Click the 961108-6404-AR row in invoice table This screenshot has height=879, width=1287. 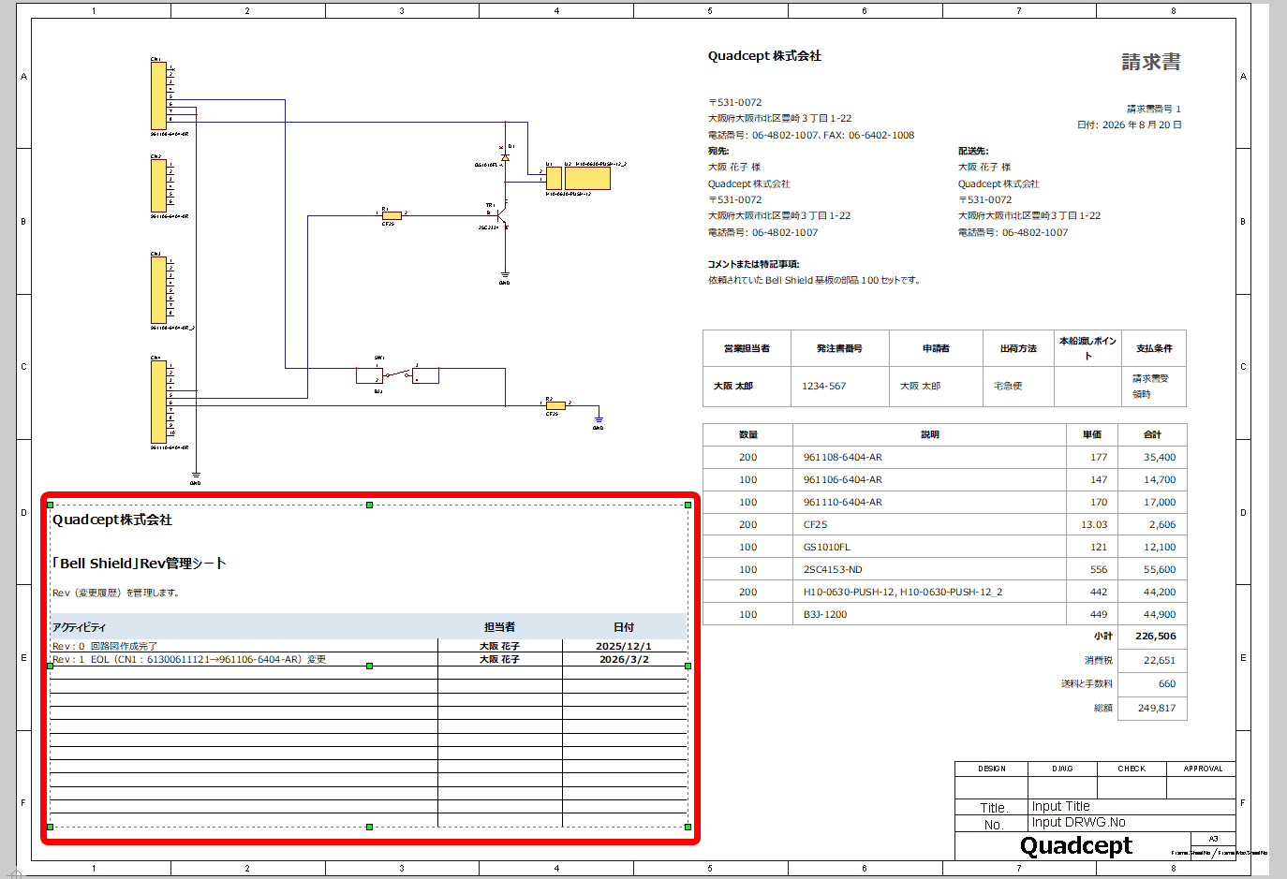pyautogui.click(x=945, y=457)
